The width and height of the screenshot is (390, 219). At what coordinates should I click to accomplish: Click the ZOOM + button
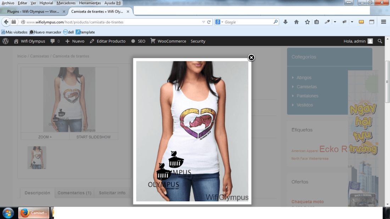click(x=45, y=137)
